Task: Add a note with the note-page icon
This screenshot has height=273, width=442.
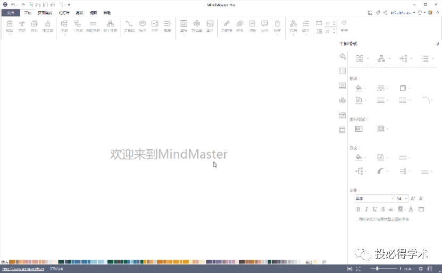Action: pyautogui.click(x=252, y=24)
